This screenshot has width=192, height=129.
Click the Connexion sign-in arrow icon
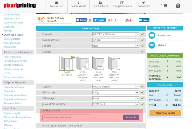click(144, 3)
